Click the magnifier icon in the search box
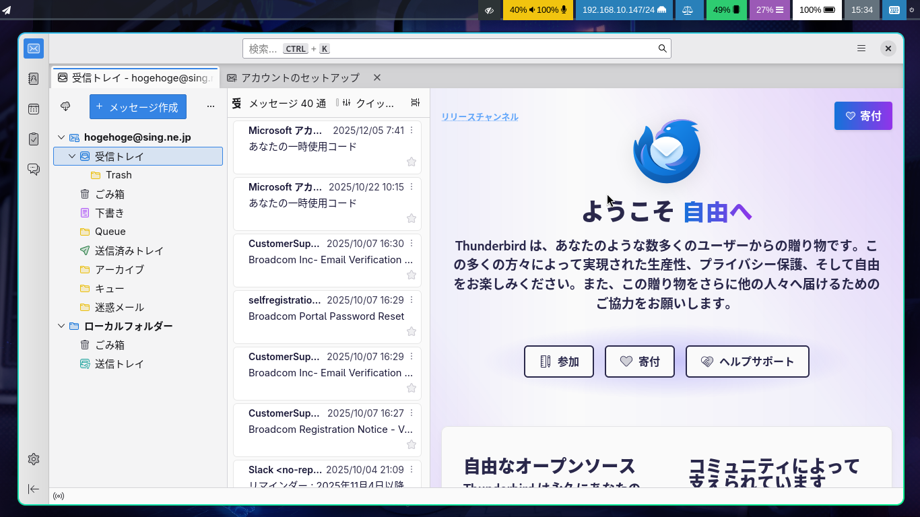This screenshot has height=517, width=920. (662, 48)
